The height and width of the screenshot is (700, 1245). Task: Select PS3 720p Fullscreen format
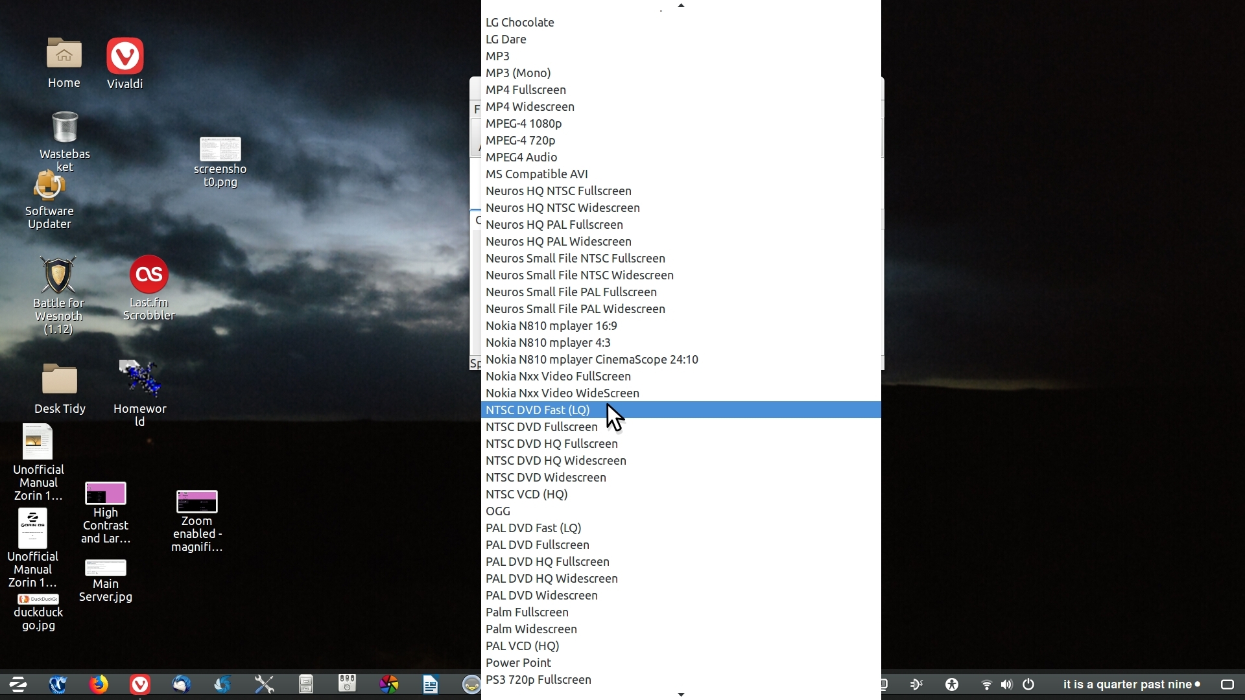coord(539,679)
